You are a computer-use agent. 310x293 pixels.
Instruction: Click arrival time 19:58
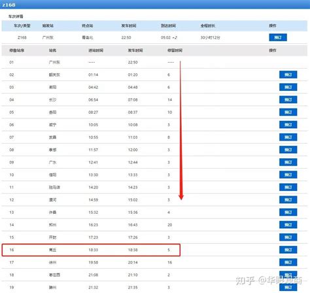coord(93,262)
